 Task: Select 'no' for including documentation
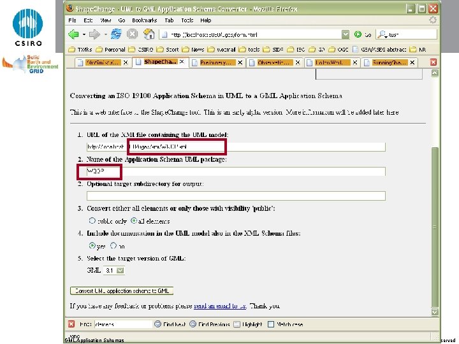coord(113,245)
